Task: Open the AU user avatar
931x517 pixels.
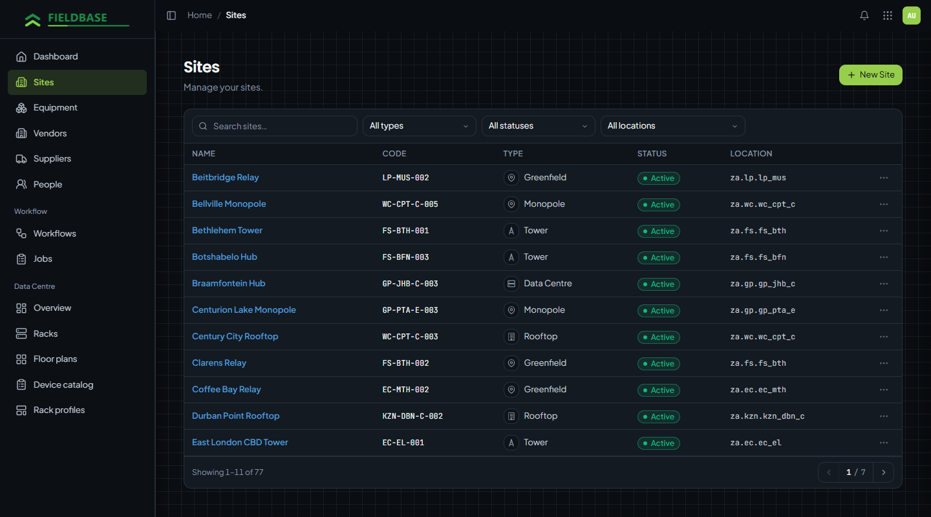Action: click(x=912, y=16)
